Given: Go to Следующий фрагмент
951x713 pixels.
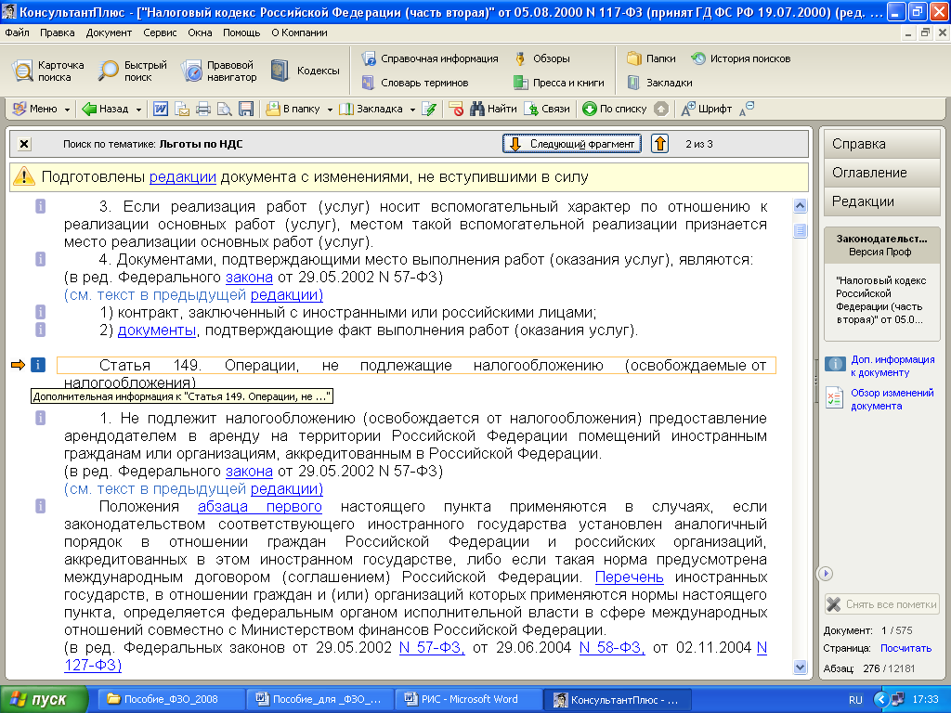Looking at the screenshot, I should tap(572, 144).
